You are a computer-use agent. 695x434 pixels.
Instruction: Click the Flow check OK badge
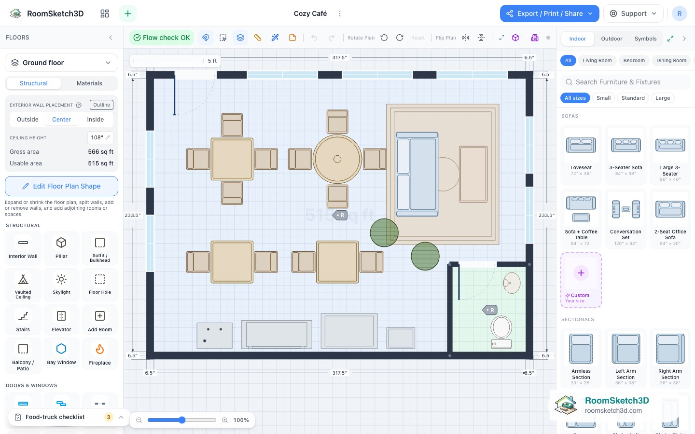pos(162,38)
